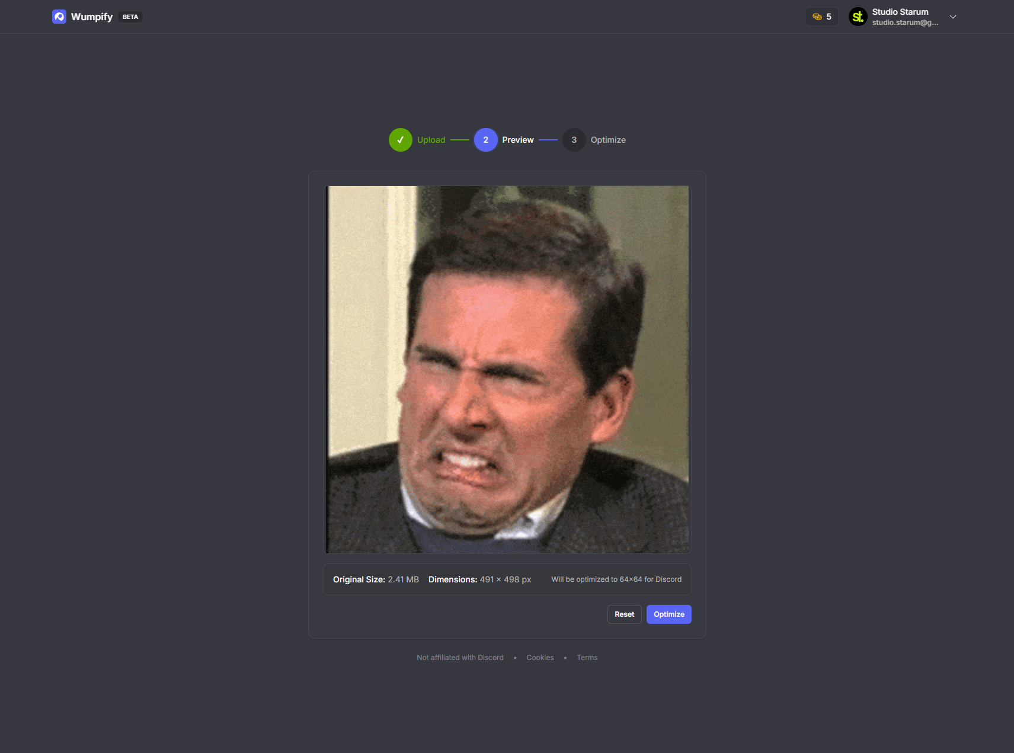Expand the account dropdown chevron
1014x753 pixels.
click(952, 17)
